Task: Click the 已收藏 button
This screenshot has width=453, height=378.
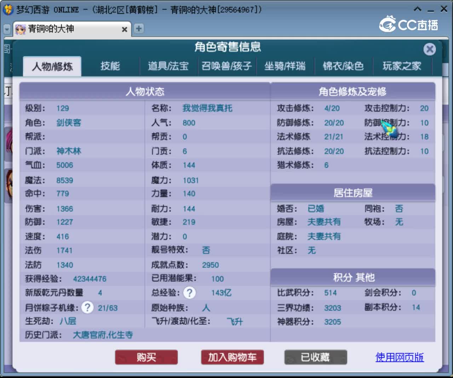Action: coord(315,357)
